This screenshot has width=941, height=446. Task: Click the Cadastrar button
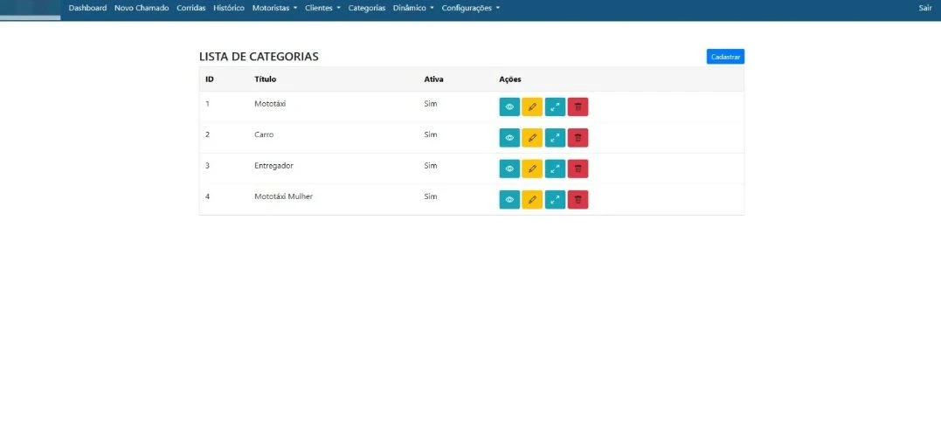click(x=725, y=57)
